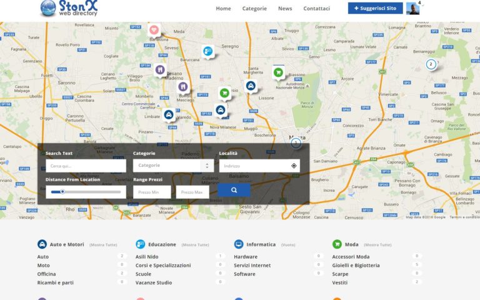Select the blue car marker near Lissone
This screenshot has height=300, width=480.
click(x=251, y=86)
